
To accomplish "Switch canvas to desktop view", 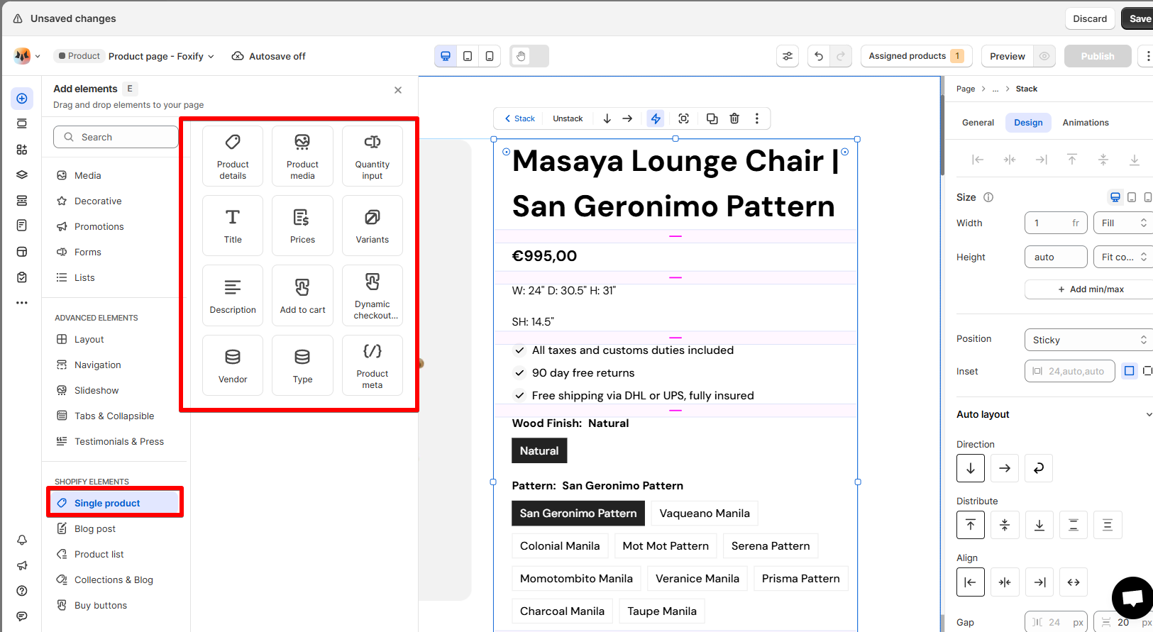I will click(446, 56).
